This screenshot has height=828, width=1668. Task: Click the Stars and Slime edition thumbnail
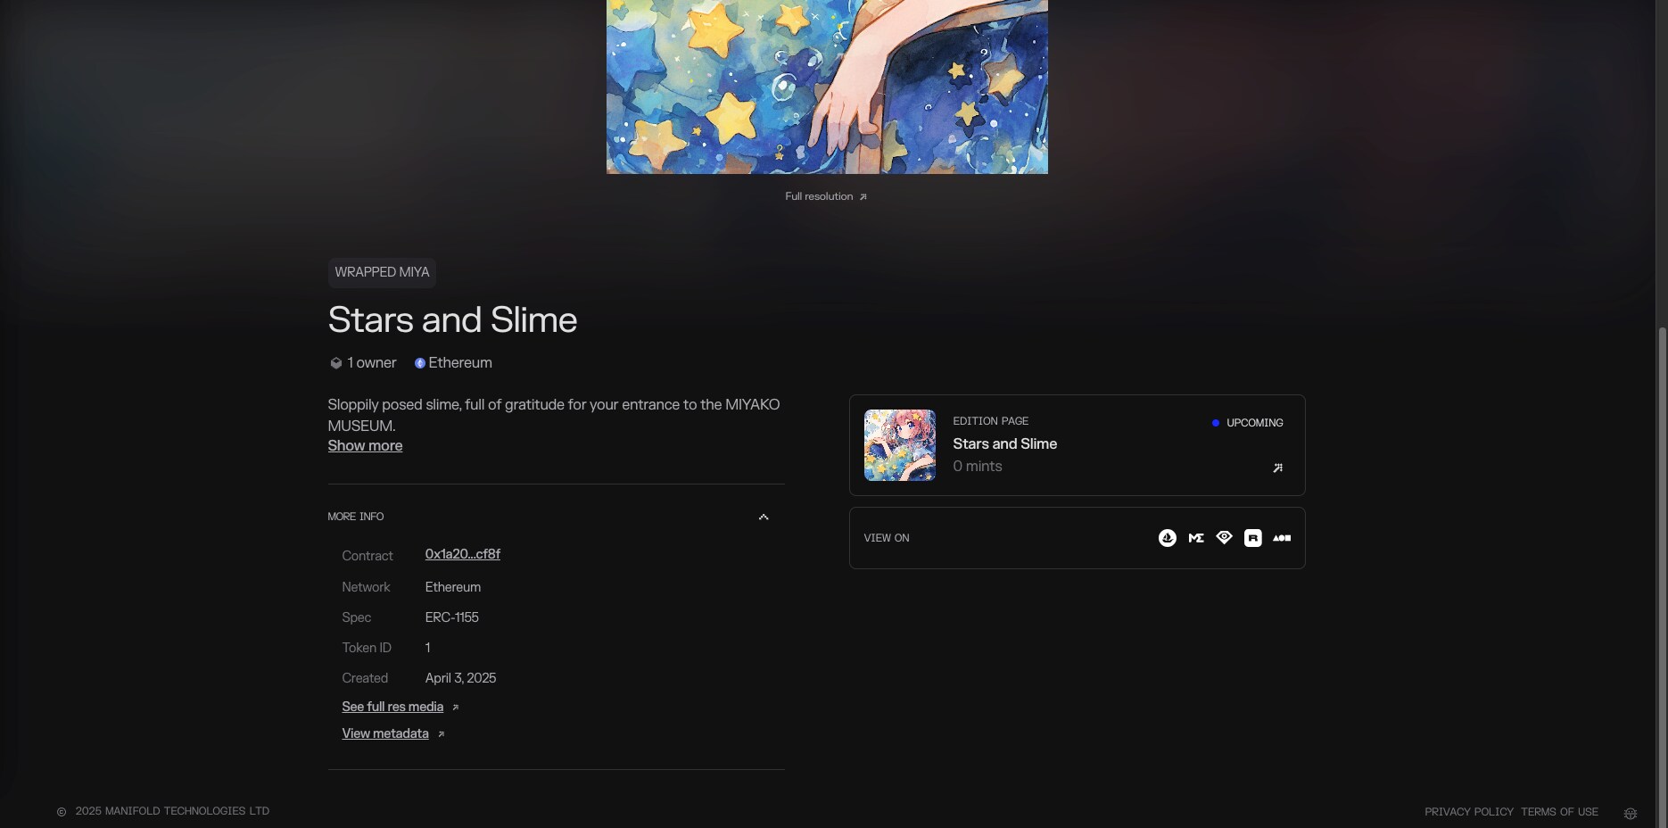tap(900, 445)
